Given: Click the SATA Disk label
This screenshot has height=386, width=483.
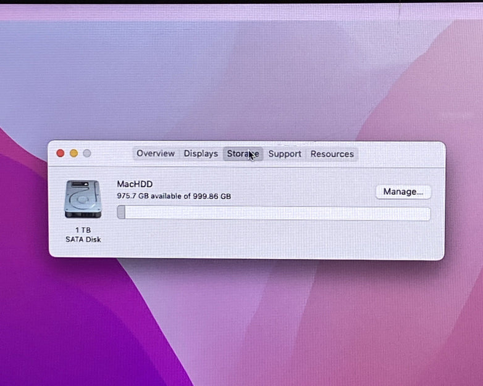Looking at the screenshot, I should tap(83, 239).
